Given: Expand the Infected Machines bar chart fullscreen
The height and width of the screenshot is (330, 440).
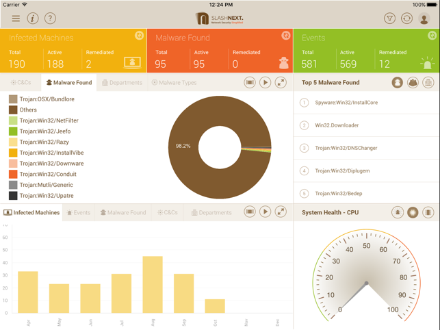Looking at the screenshot, I should pyautogui.click(x=281, y=212).
